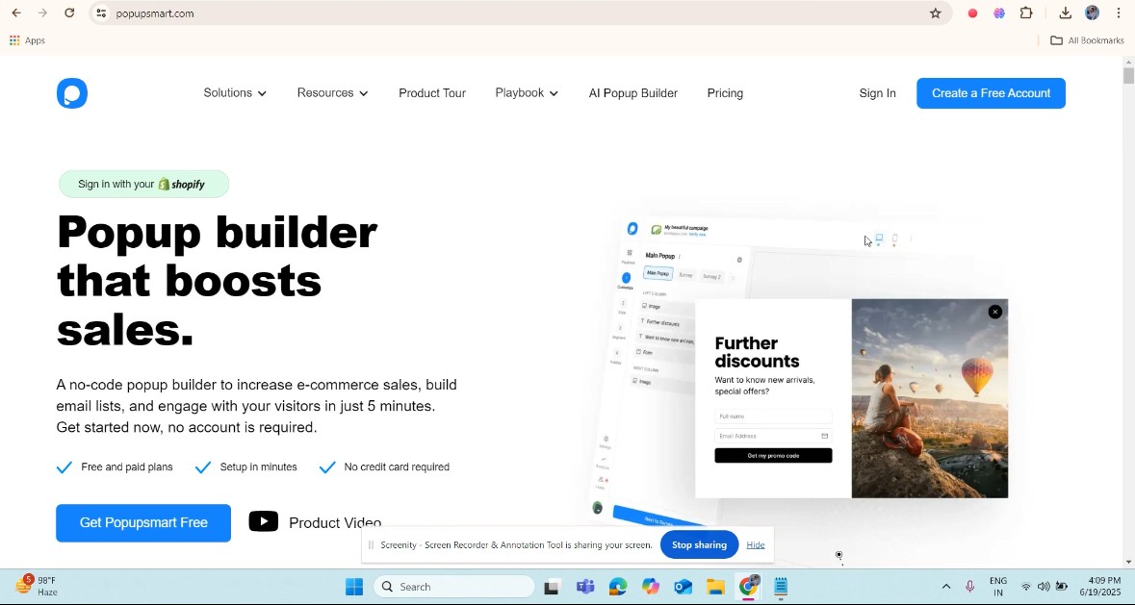Open Product Tour page

[x=432, y=93]
